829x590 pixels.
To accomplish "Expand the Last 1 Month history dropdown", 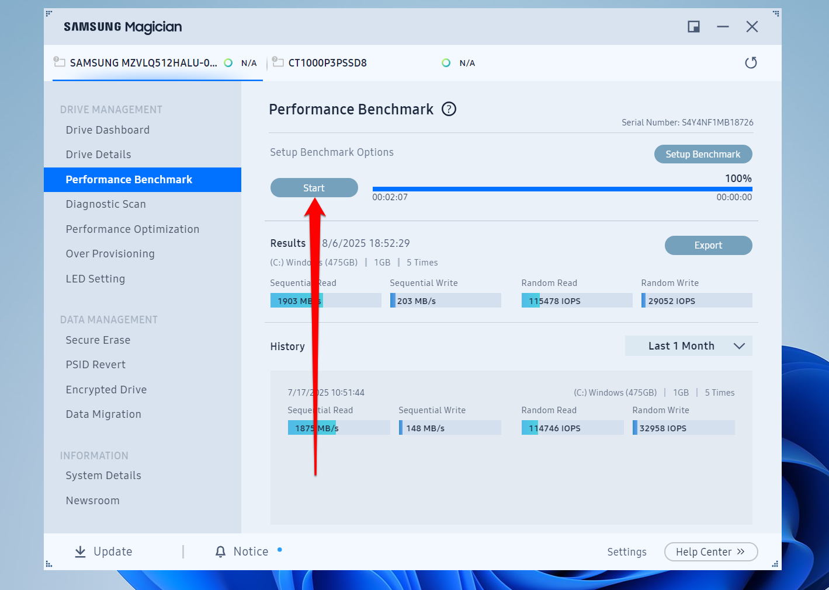I will pos(689,346).
